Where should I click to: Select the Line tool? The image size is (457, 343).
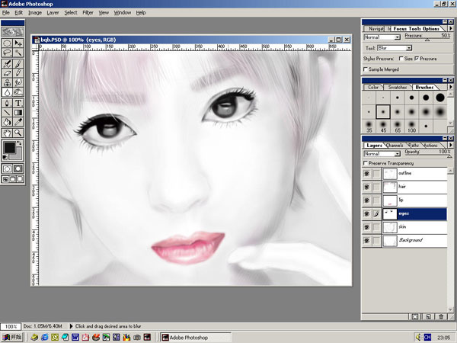pos(7,112)
